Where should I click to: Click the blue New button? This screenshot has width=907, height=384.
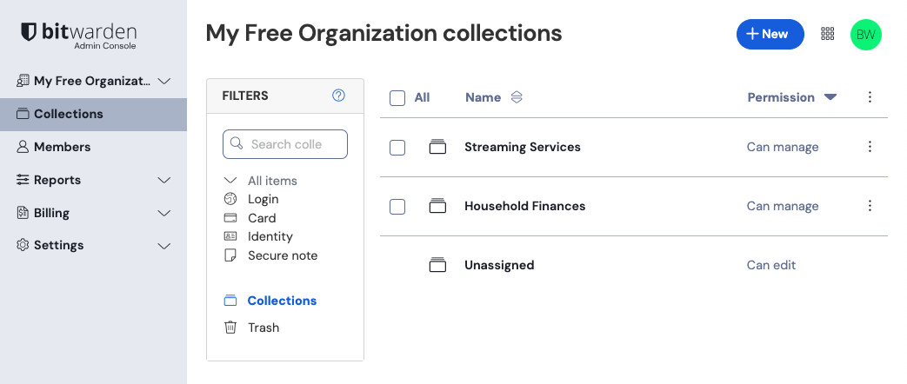click(x=770, y=34)
